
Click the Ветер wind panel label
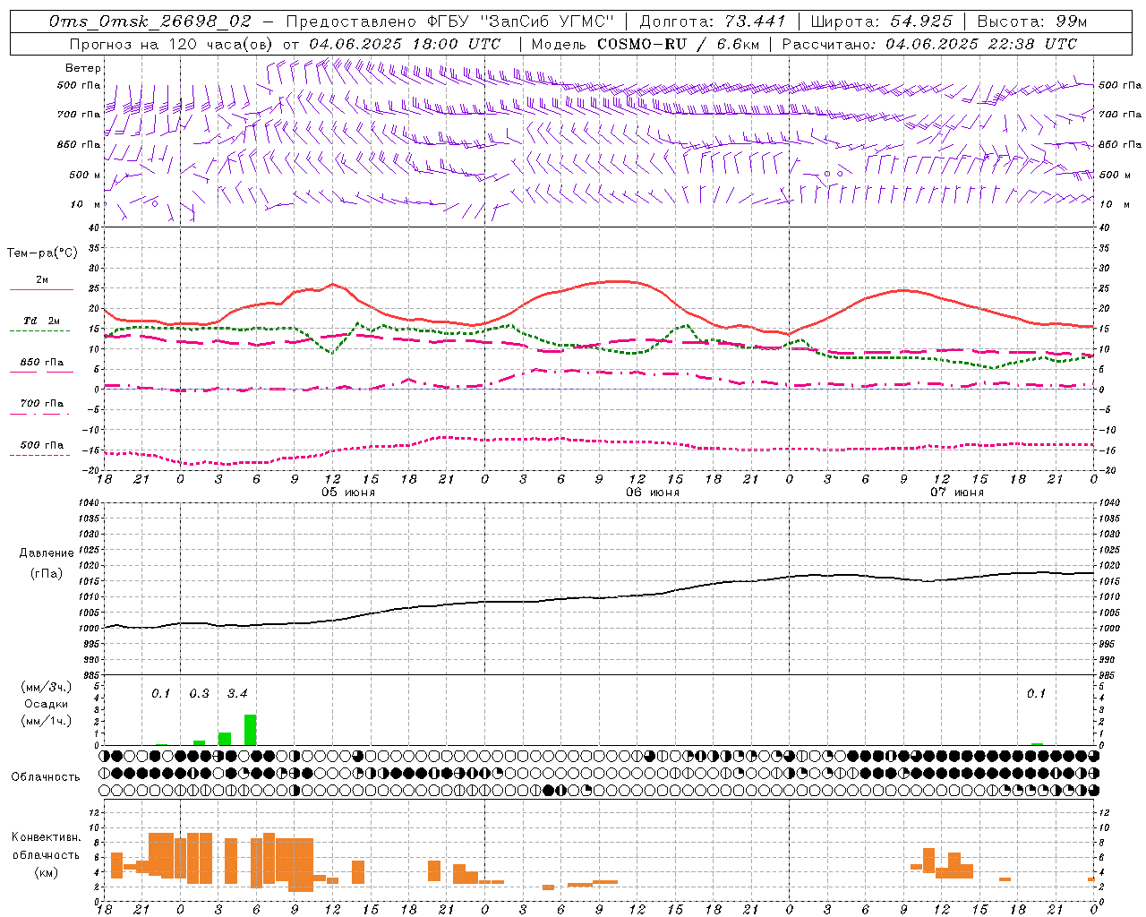(83, 68)
